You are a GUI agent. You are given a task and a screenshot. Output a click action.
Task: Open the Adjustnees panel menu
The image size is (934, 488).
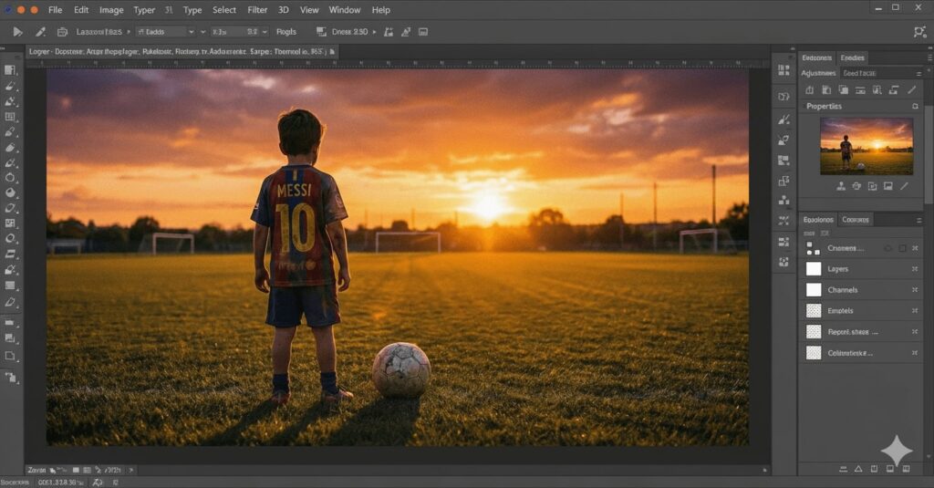[x=918, y=73]
